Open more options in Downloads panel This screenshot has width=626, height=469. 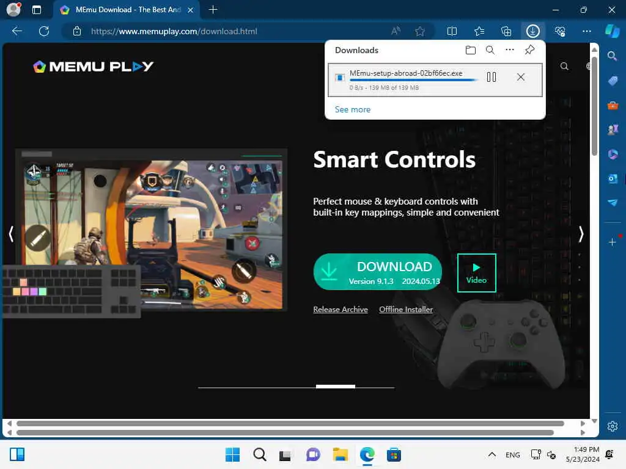pyautogui.click(x=509, y=50)
